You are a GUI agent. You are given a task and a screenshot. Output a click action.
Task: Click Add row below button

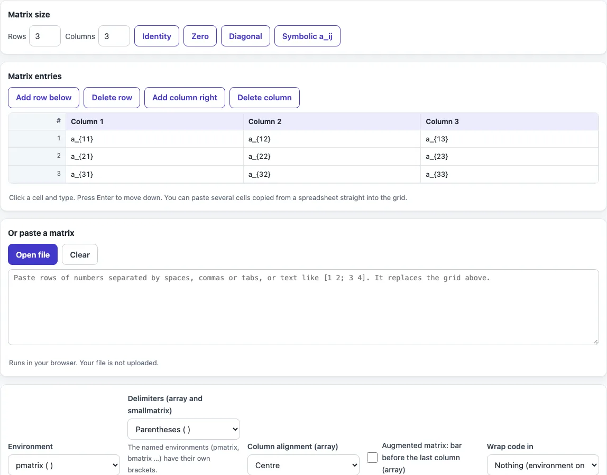click(x=44, y=98)
